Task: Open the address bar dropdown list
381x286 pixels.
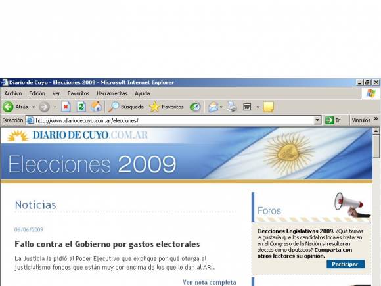Action: (317, 120)
